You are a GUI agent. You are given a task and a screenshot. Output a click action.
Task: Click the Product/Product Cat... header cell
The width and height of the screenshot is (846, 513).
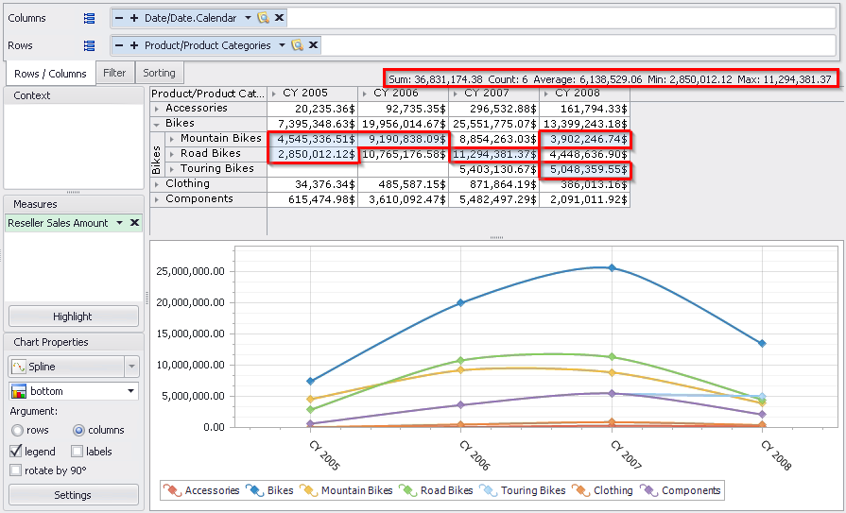[x=208, y=94]
